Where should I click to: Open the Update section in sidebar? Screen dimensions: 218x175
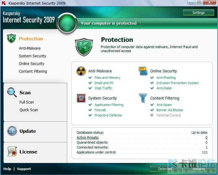28,131
